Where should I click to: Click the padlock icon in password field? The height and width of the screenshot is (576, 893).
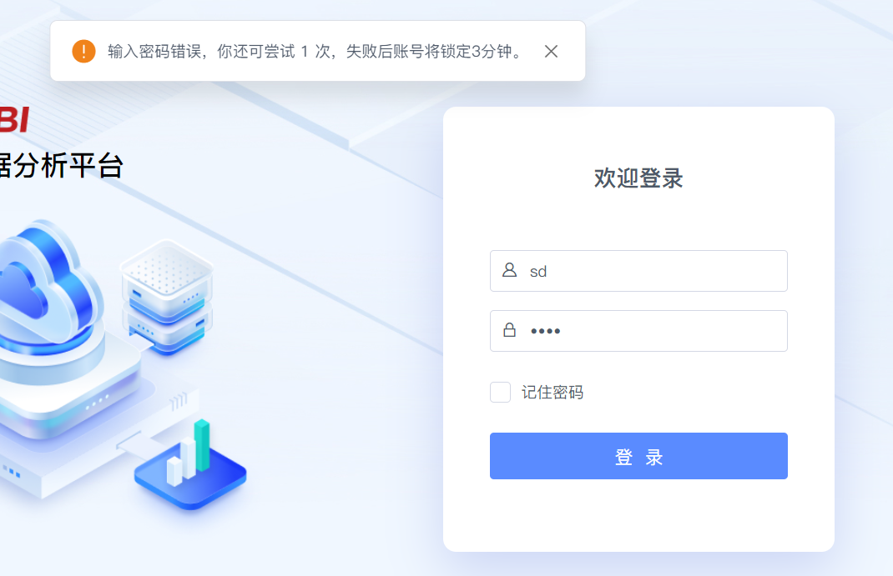[x=509, y=330]
